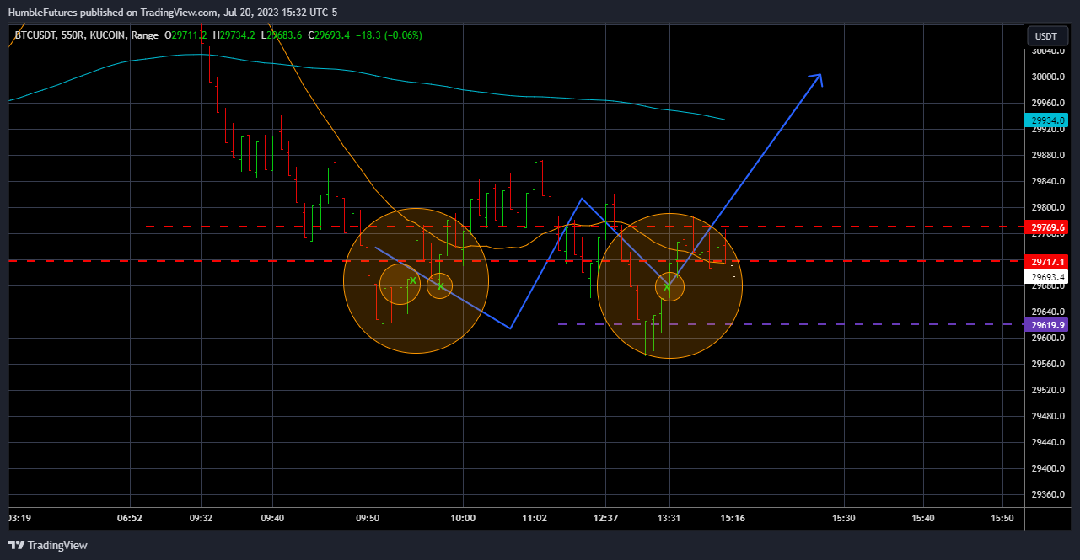Click the 15:50 time axis label

point(1002,518)
